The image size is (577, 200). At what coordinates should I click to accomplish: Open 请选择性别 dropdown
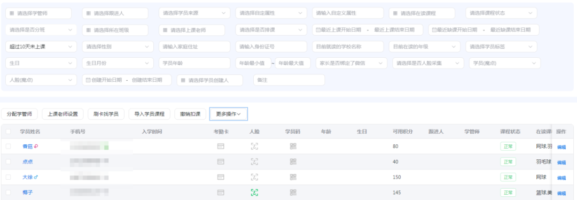118,47
